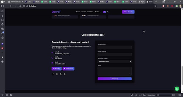The height and width of the screenshot is (97, 183).
Task: Toggle tab tiling in status bar
Action: [x=7, y=95]
